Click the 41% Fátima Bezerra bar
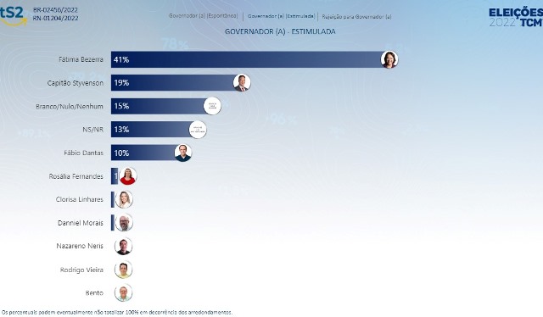543x317 pixels. tap(250, 59)
